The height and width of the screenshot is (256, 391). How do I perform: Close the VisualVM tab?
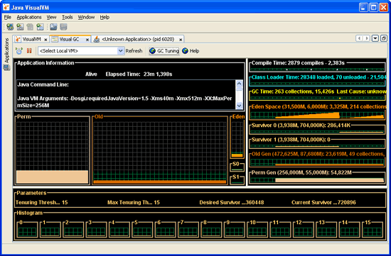point(45,40)
